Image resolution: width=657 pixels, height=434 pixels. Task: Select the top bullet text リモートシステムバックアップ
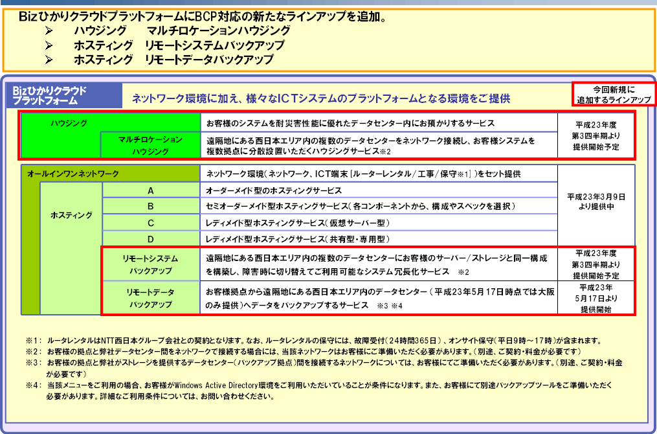(215, 45)
